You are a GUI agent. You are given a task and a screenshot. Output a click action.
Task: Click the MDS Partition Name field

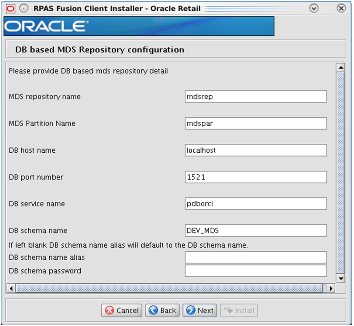coord(256,123)
